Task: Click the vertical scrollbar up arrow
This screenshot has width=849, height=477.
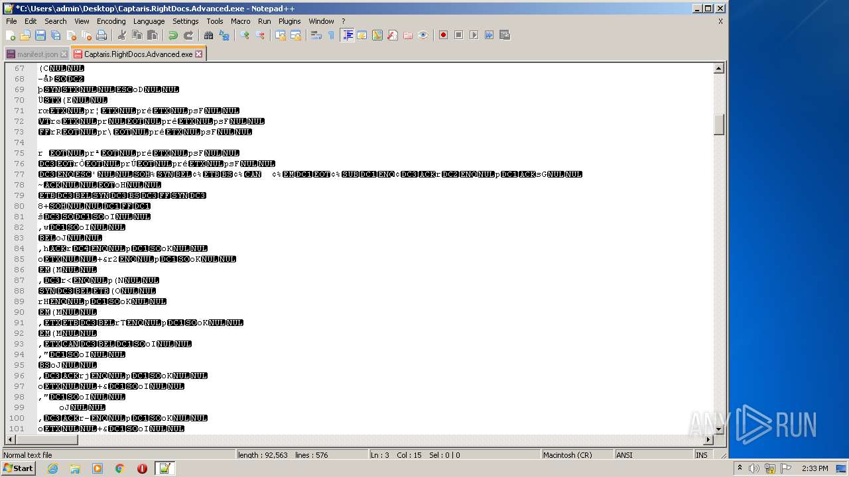Action: tap(718, 68)
